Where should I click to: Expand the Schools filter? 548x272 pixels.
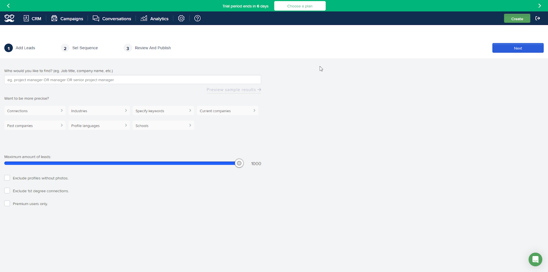(x=163, y=125)
